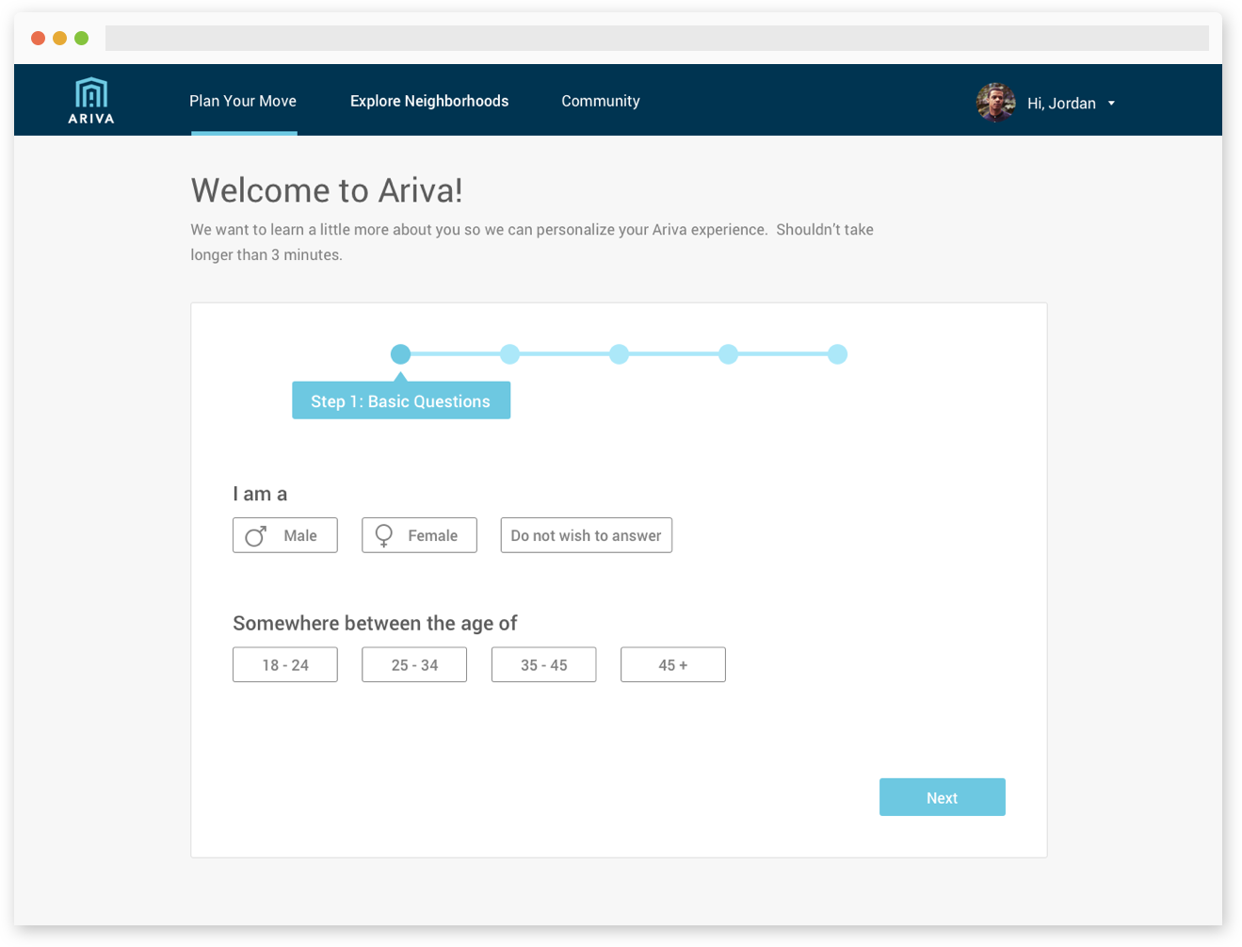The width and height of the screenshot is (1242, 947).
Task: Select the Female gender icon
Action: (384, 535)
